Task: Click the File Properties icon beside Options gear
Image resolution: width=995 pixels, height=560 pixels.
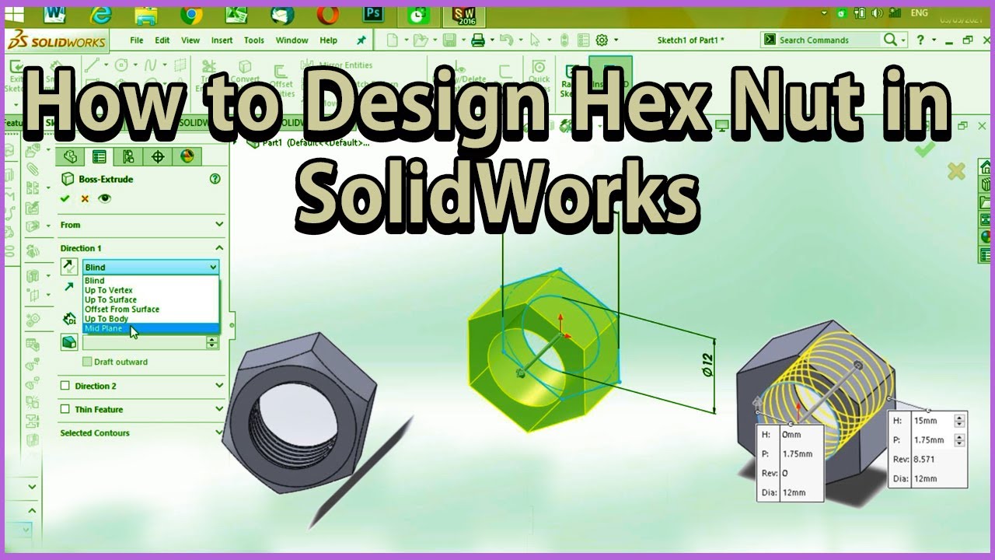Action: 582,40
